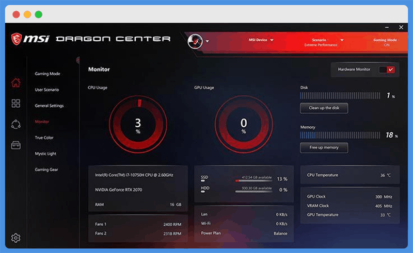The width and height of the screenshot is (413, 253).
Task: Select User Scenario menu item
Action: [47, 90]
